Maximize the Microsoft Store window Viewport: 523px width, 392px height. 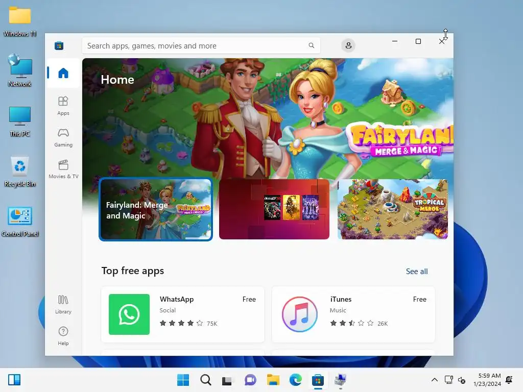coord(418,41)
